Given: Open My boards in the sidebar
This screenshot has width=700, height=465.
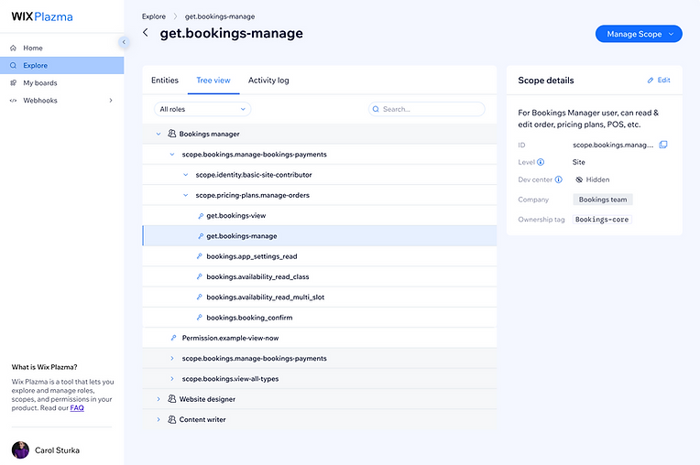Looking at the screenshot, I should coord(62,82).
